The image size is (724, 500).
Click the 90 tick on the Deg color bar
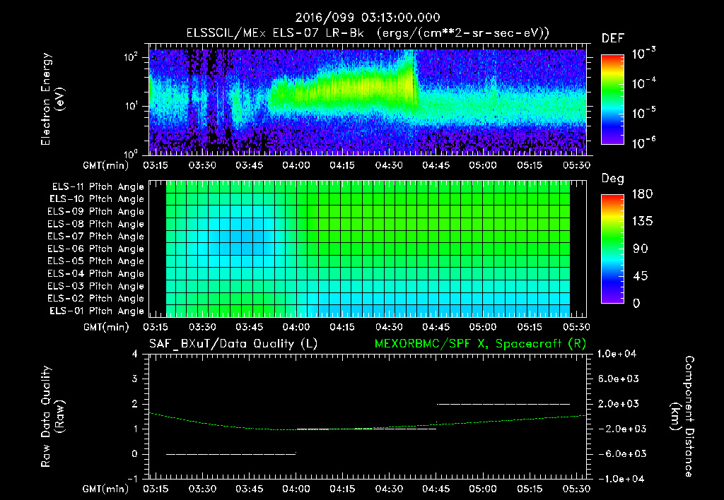pyautogui.click(x=641, y=249)
